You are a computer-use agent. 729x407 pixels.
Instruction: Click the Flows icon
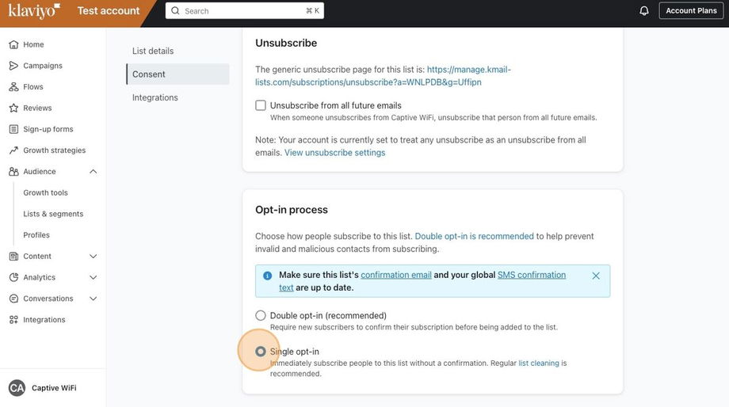click(13, 87)
